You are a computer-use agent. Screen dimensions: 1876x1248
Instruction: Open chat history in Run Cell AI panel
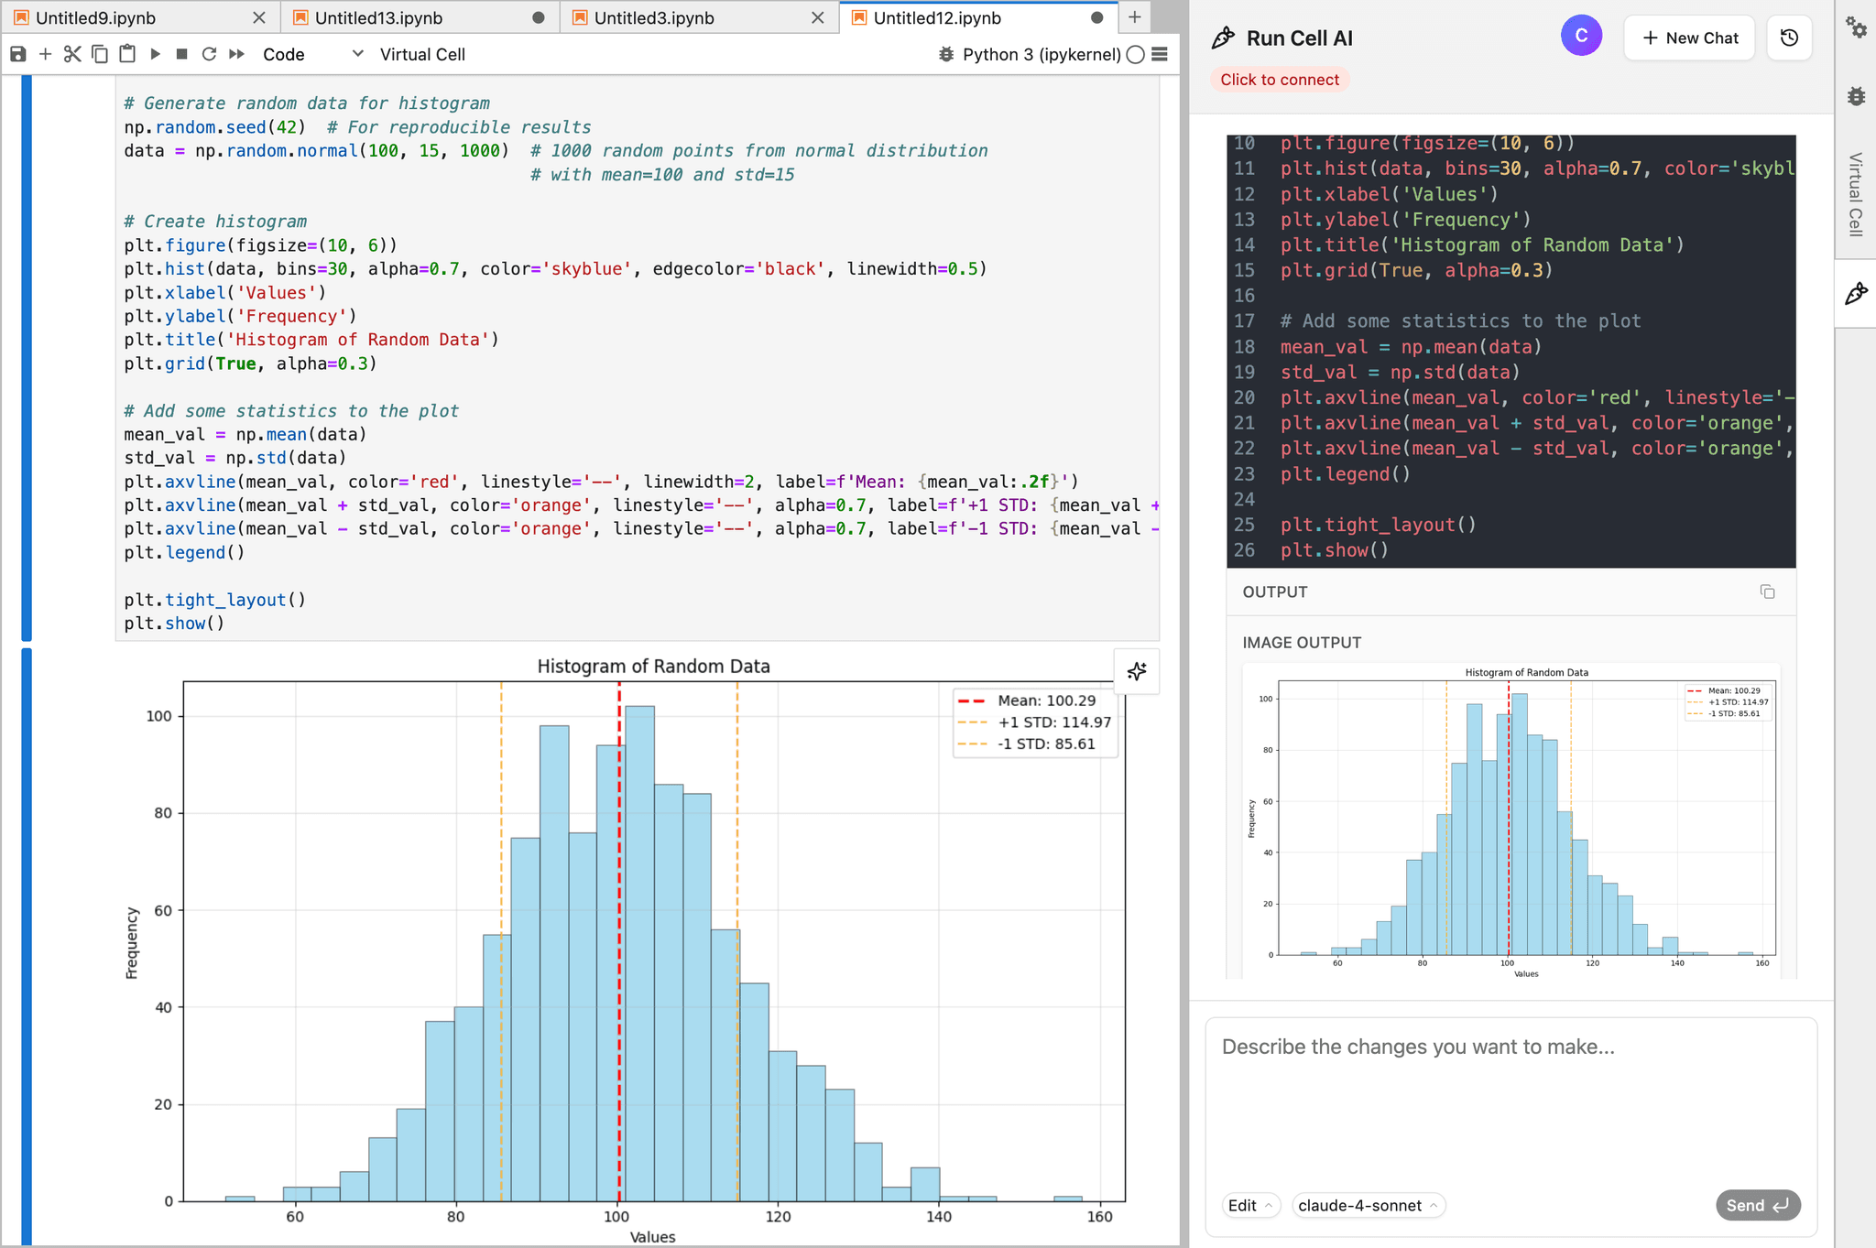1790,38
